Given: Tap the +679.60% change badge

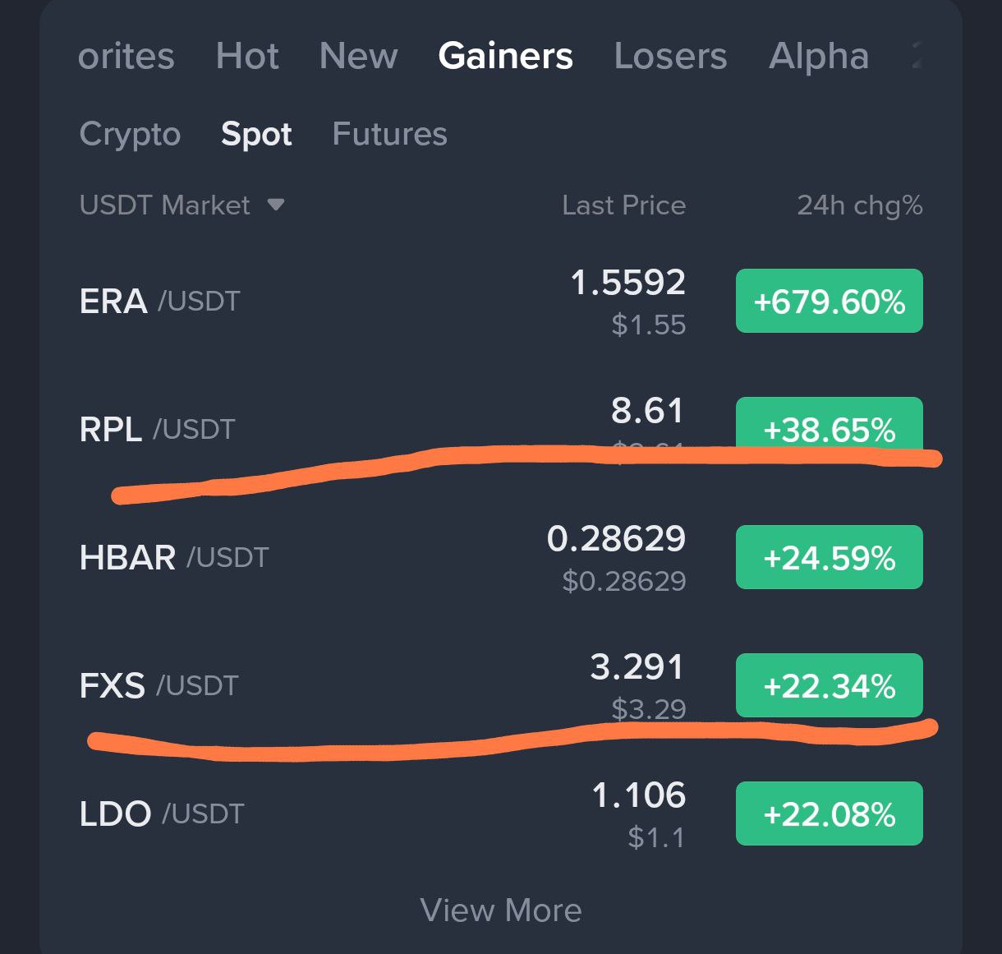Looking at the screenshot, I should pyautogui.click(x=830, y=301).
